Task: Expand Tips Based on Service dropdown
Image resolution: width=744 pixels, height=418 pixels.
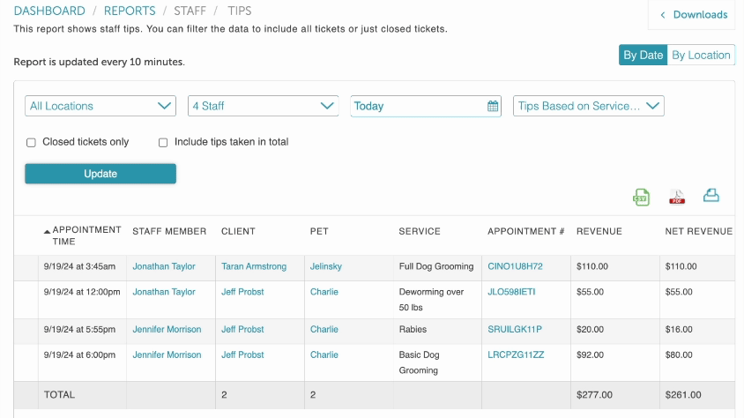Action: point(588,106)
